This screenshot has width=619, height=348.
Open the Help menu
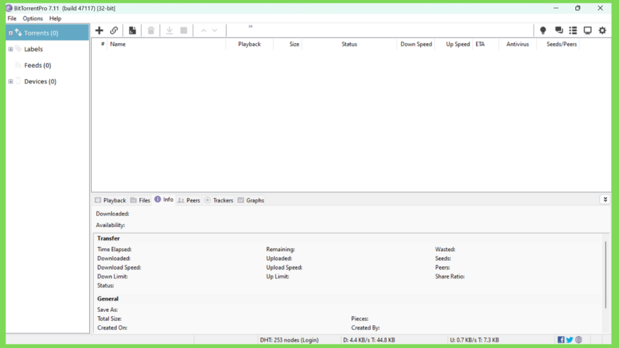tap(55, 19)
